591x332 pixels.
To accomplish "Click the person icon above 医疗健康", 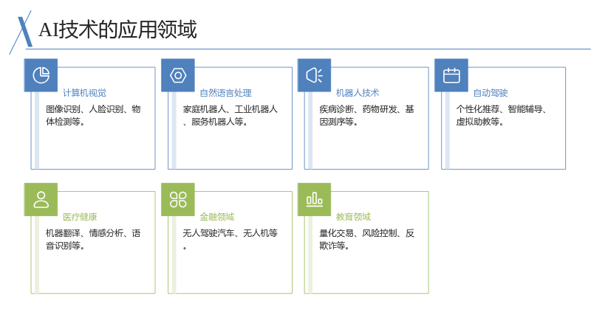I will pos(41,199).
